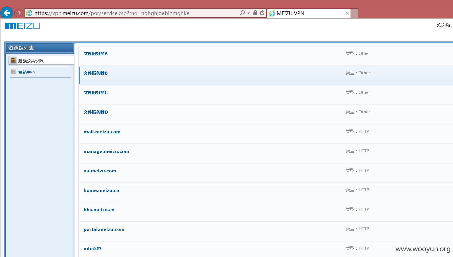The image size is (453, 257).
Task: Click the security lock icon
Action: click(255, 13)
